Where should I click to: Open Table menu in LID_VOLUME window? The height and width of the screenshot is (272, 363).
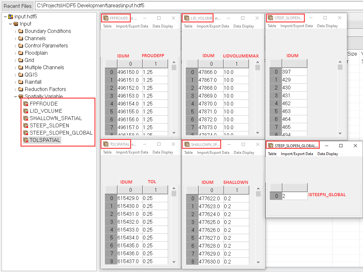click(x=188, y=26)
